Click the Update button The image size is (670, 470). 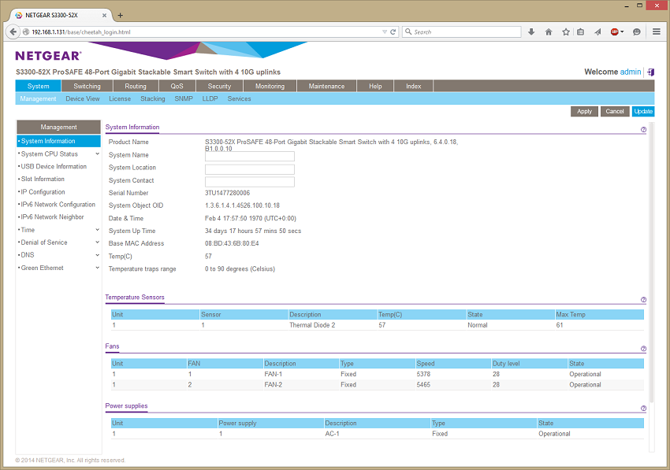pos(643,112)
